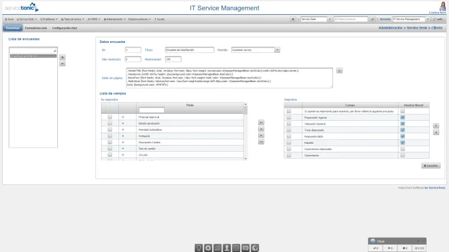This screenshot has width=449, height=252.
Task: Enable Mostrar literal for Comentarios Adicionales
Action: (403, 149)
